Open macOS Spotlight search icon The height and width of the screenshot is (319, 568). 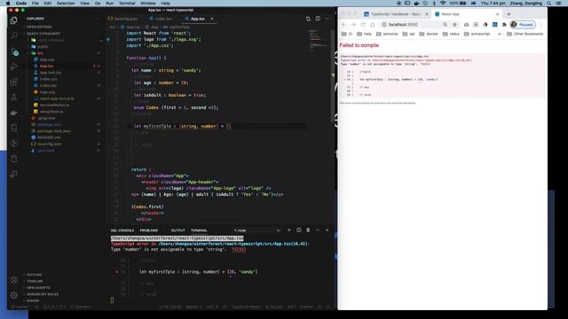[549, 4]
